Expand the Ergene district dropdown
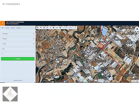Screen dimensions: 139x104 [x=18, y=39]
